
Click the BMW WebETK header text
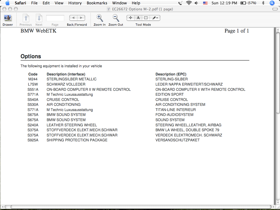coord(38,31)
